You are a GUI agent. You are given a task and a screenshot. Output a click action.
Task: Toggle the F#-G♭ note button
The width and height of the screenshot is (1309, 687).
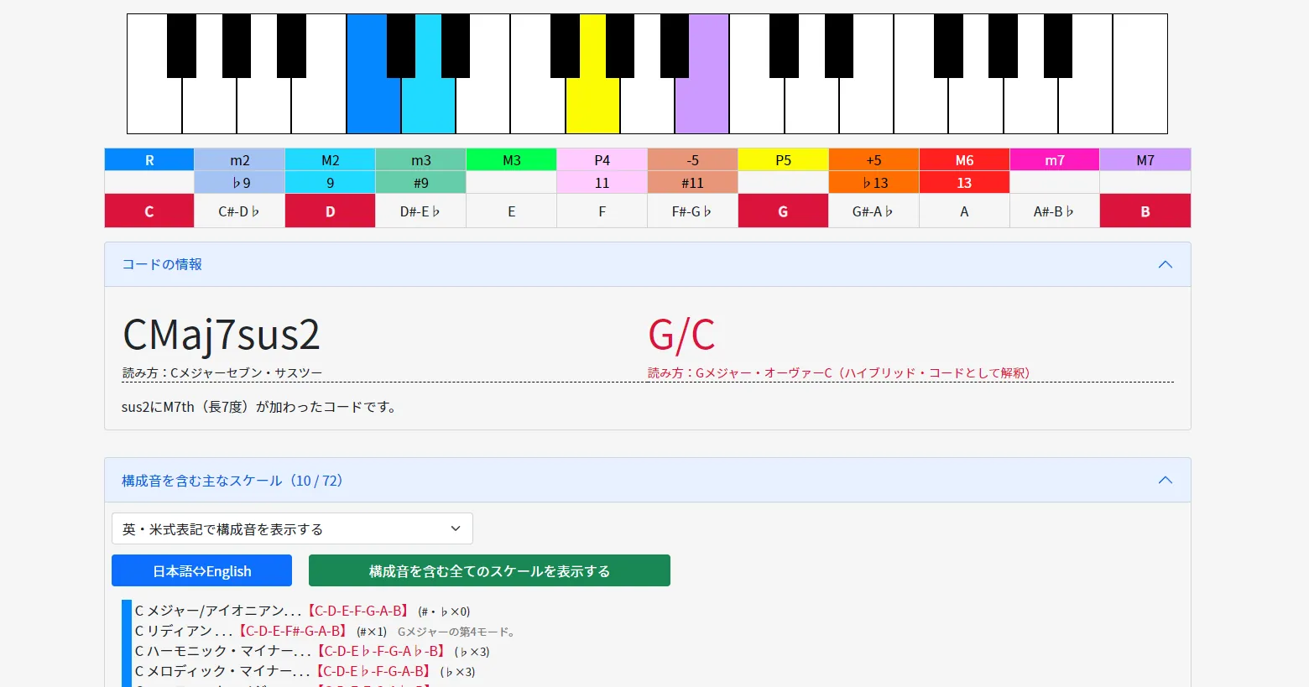pos(692,211)
